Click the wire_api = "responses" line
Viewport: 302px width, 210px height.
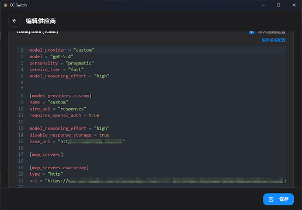58,109
